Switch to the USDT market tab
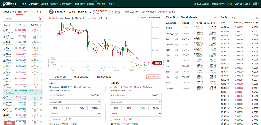 6,12
